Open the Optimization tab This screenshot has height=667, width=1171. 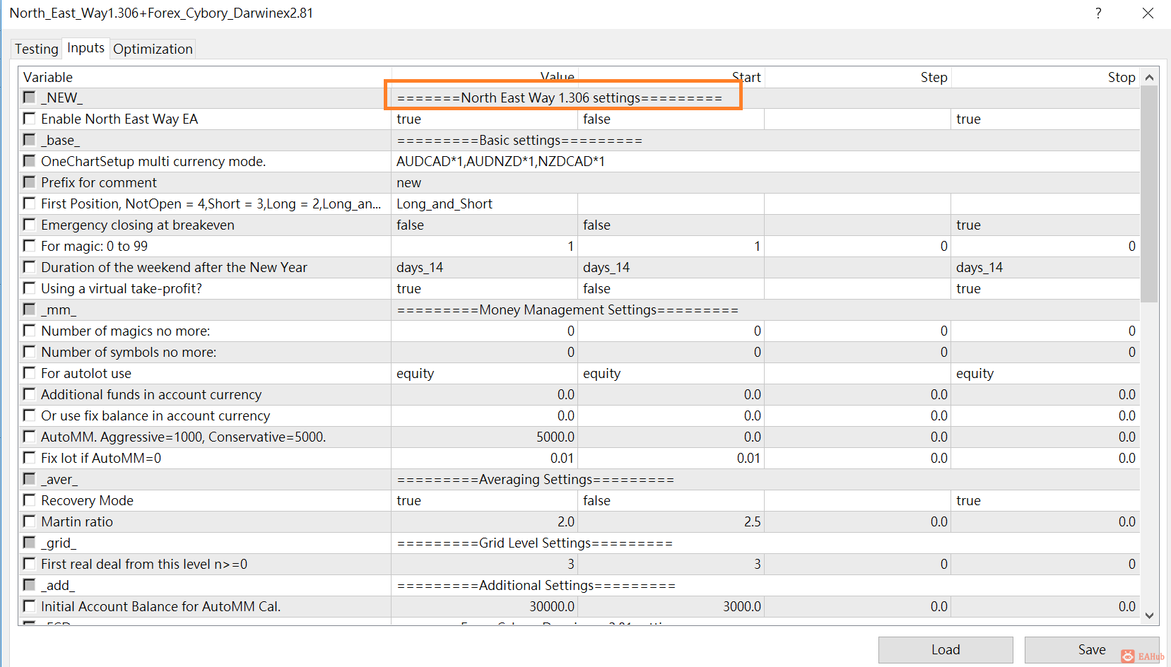pos(153,49)
